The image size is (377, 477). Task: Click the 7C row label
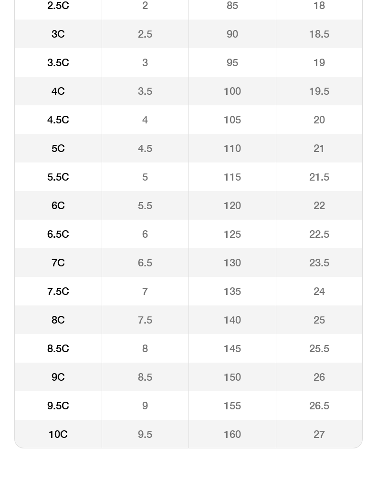pos(58,263)
